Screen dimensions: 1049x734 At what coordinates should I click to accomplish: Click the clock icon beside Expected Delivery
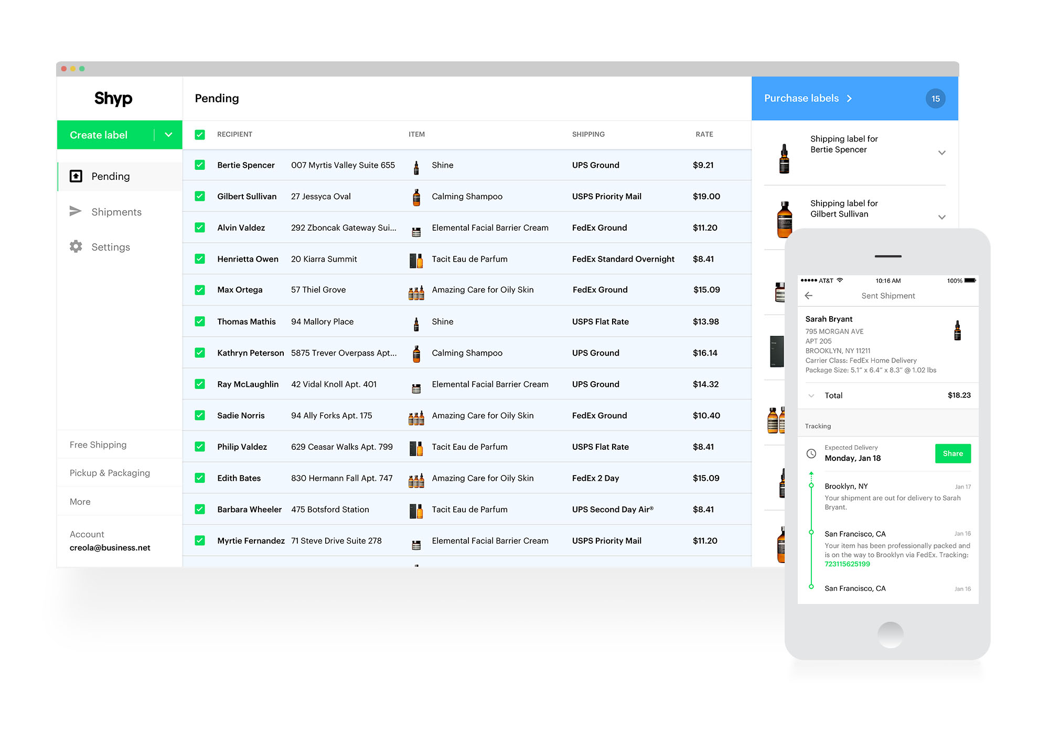(811, 454)
